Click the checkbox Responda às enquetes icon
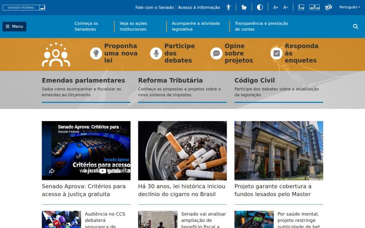Screen dimensions: 365x228 (x=277, y=53)
